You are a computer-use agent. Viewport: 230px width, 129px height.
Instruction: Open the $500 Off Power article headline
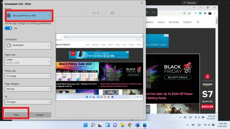click(x=169, y=96)
